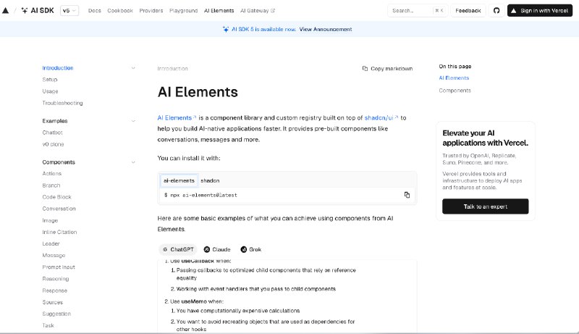Click the Introduction breadcrumb

click(172, 69)
